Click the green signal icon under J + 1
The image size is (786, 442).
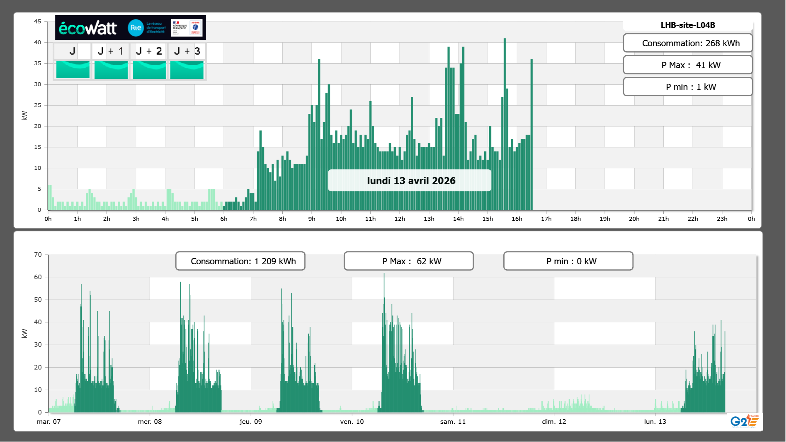111,70
